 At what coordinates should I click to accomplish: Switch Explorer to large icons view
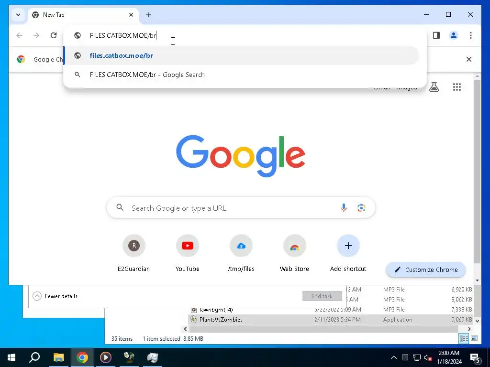tap(474, 339)
